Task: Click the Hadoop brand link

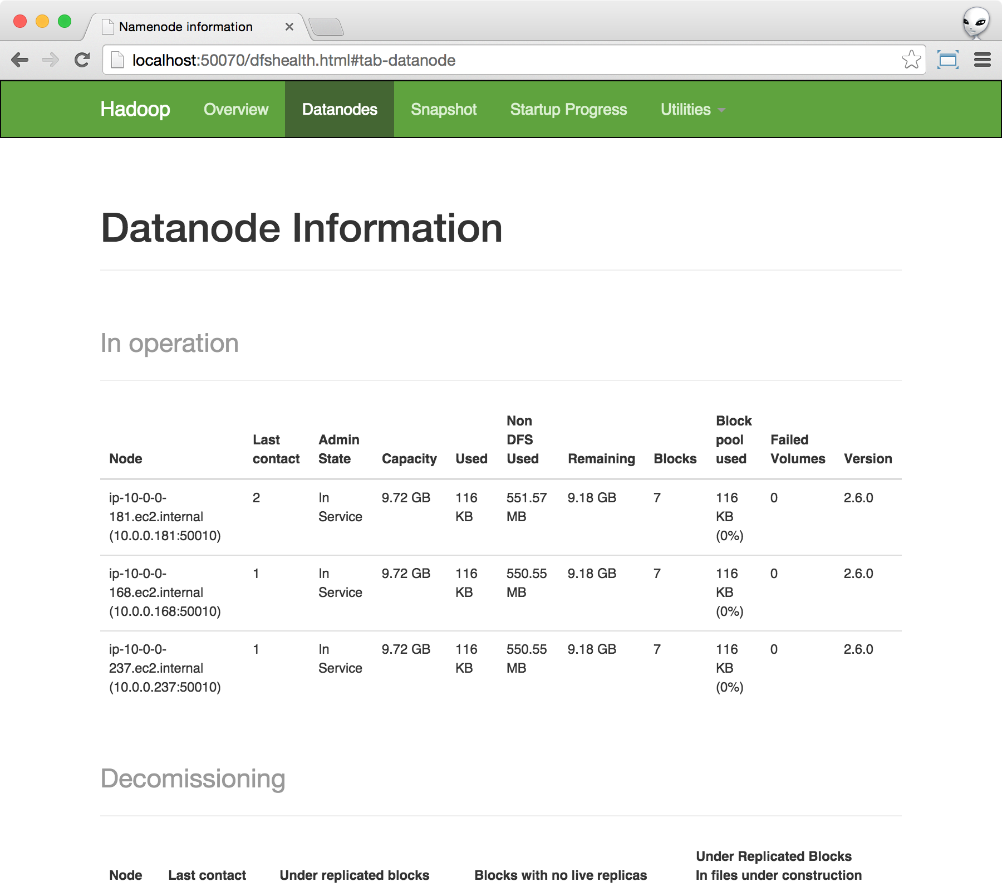Action: click(x=135, y=109)
